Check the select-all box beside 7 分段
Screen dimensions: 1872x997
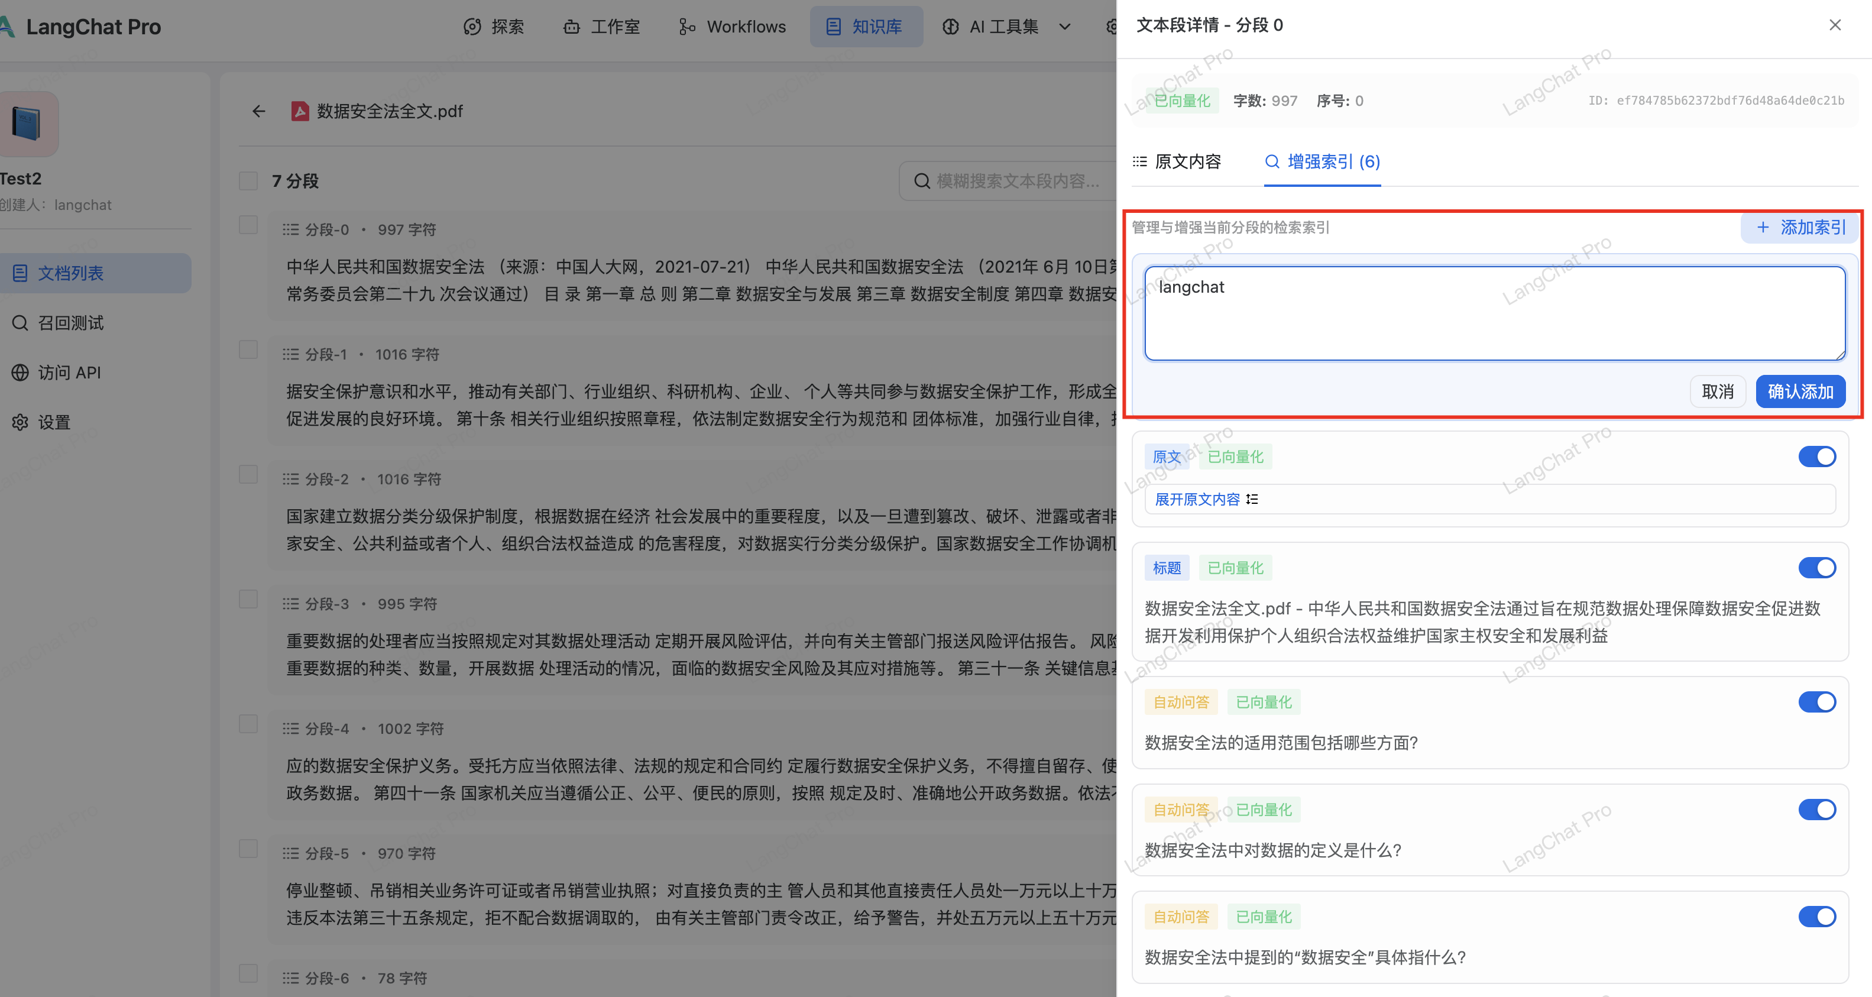248,181
